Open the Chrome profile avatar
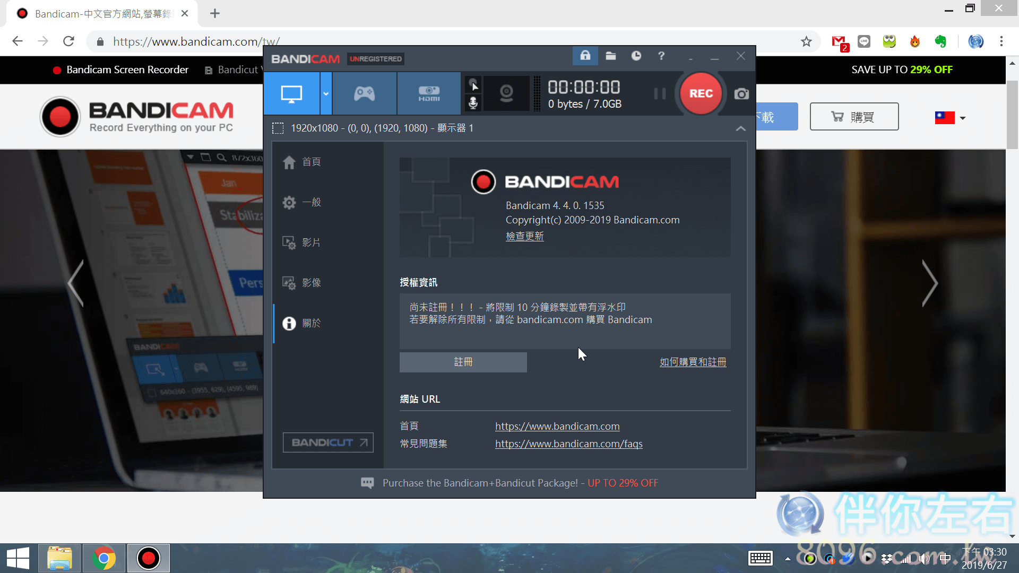Image resolution: width=1019 pixels, height=573 pixels. pyautogui.click(x=975, y=41)
